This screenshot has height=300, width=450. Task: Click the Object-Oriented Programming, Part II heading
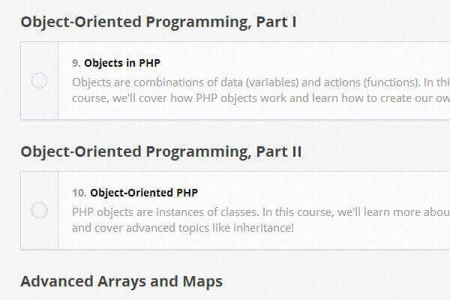point(160,151)
